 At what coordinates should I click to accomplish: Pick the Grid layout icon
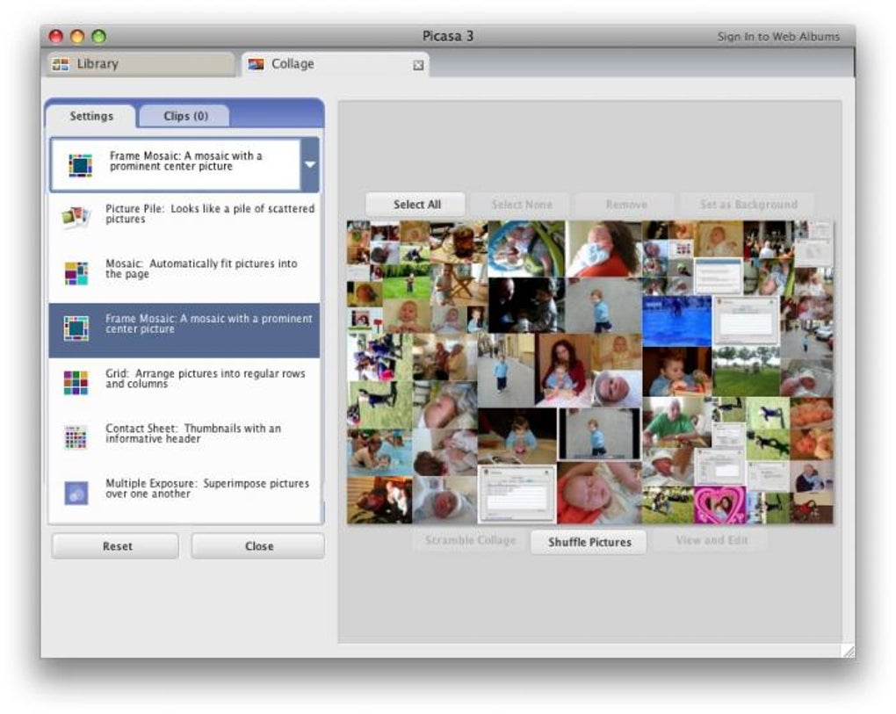pyautogui.click(x=76, y=383)
